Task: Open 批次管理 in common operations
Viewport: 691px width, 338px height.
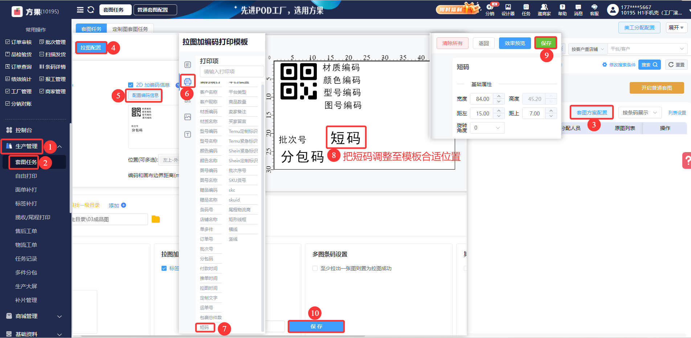Action: coord(53,42)
